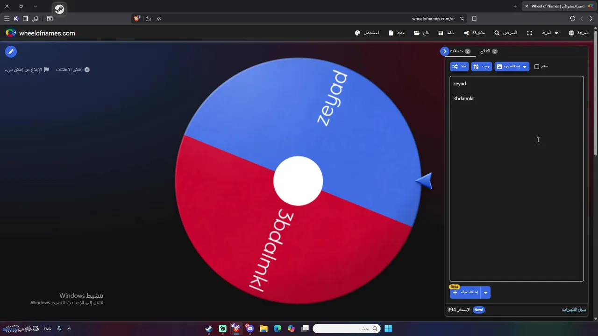Reload the page

pos(572,19)
